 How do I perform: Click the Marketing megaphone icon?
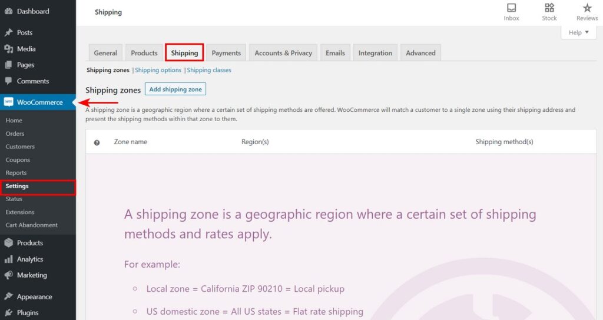8,275
